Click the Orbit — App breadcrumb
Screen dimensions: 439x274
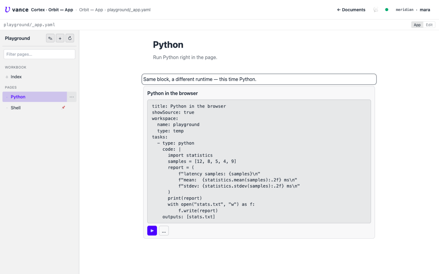[x=91, y=10]
